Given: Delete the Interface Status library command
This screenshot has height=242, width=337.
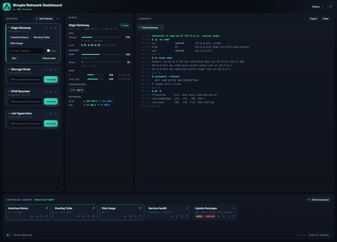Looking at the screenshot, I should (x=47, y=217).
